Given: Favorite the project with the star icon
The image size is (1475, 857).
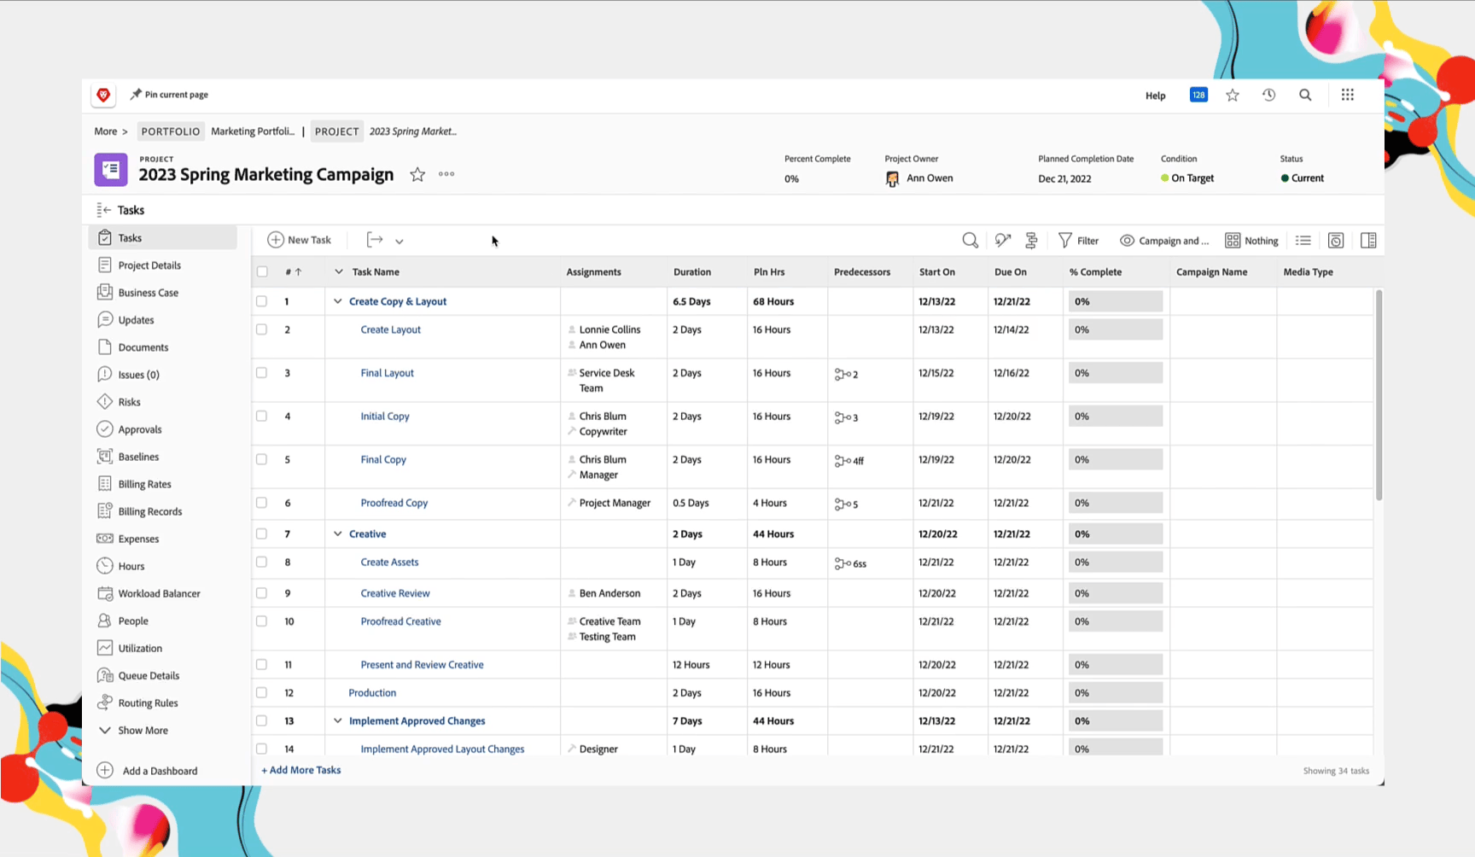Looking at the screenshot, I should (417, 175).
